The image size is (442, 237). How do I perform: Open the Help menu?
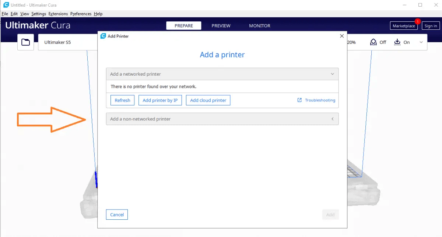[x=98, y=14]
